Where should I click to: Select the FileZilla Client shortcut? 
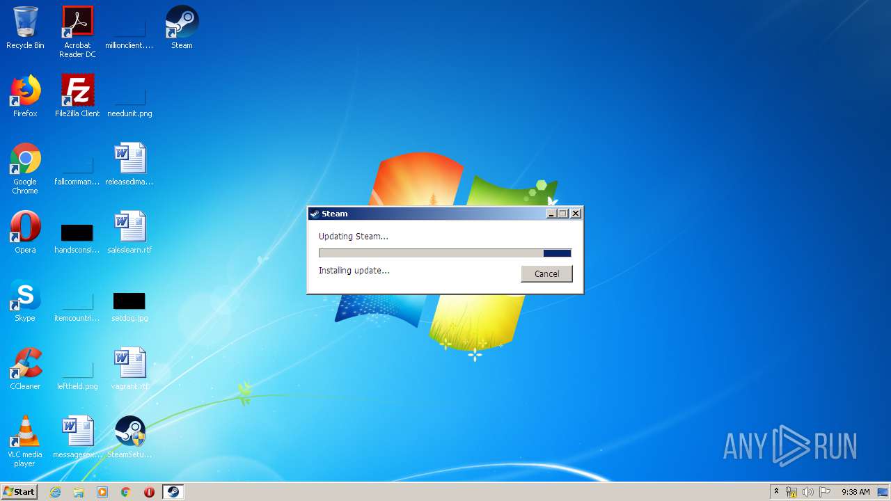coord(77,96)
